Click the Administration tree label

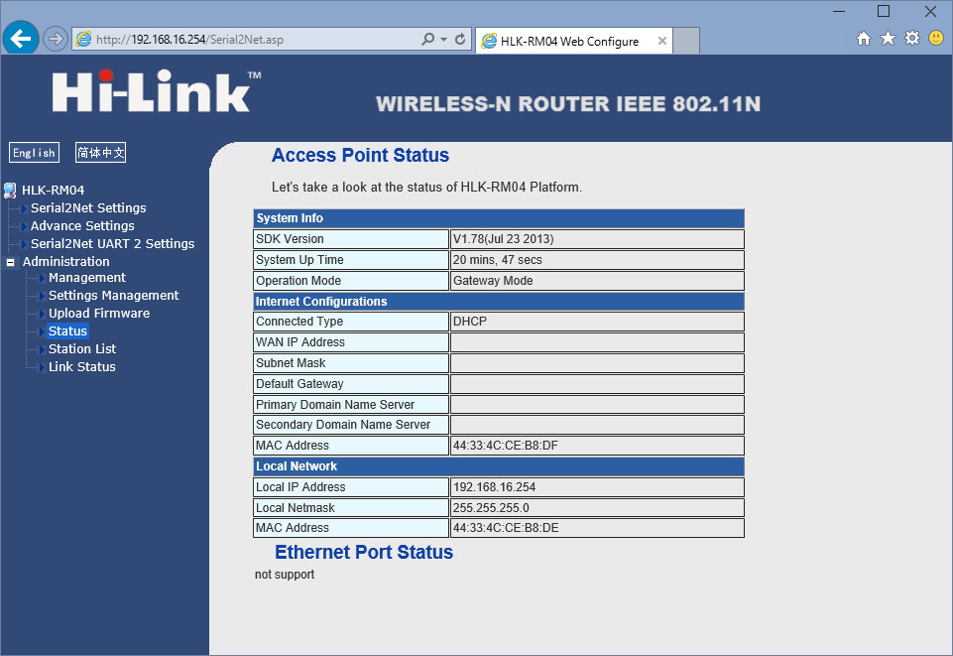pos(66,261)
